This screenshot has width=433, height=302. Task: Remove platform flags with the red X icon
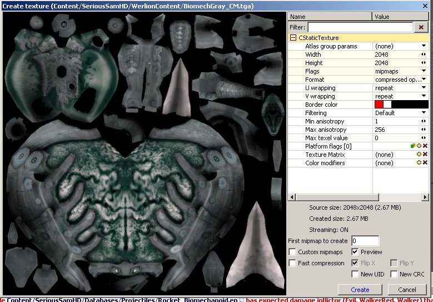pyautogui.click(x=425, y=146)
